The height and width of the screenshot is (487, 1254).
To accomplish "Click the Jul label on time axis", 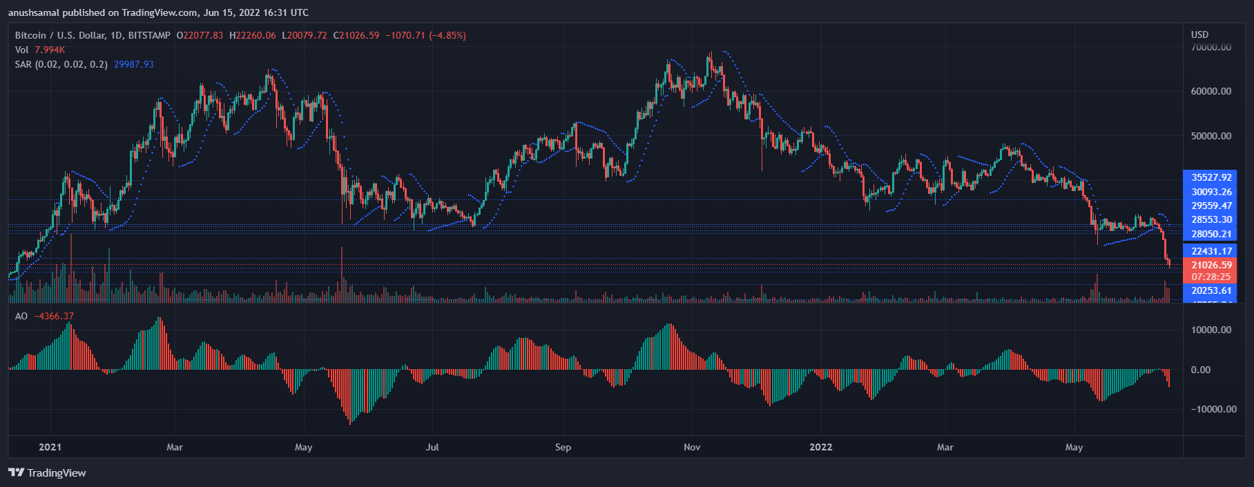I will [432, 447].
